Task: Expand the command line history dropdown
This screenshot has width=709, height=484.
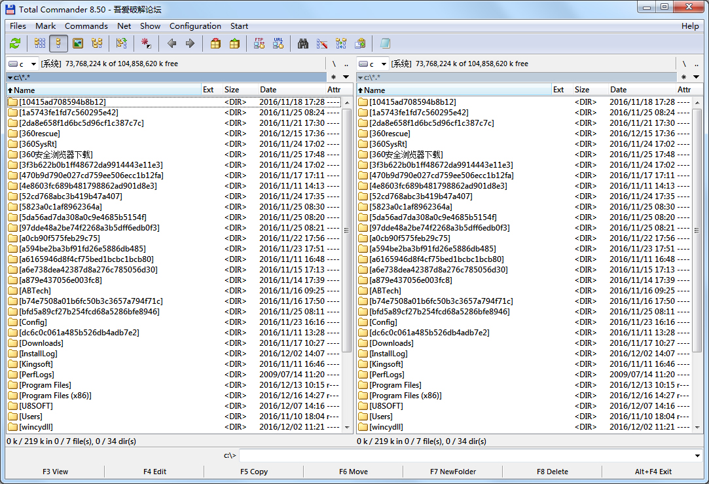Action: point(698,456)
